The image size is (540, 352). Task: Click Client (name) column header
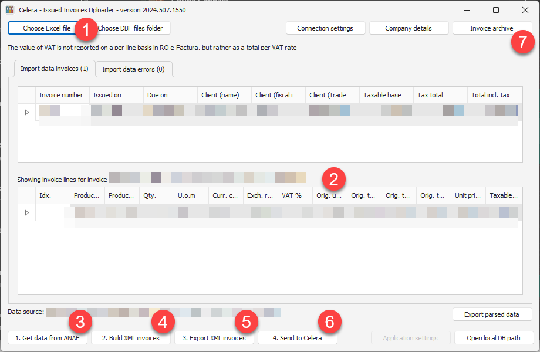pyautogui.click(x=225, y=95)
